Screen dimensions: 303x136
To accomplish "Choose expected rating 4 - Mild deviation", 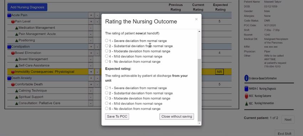I will tap(107, 103).
